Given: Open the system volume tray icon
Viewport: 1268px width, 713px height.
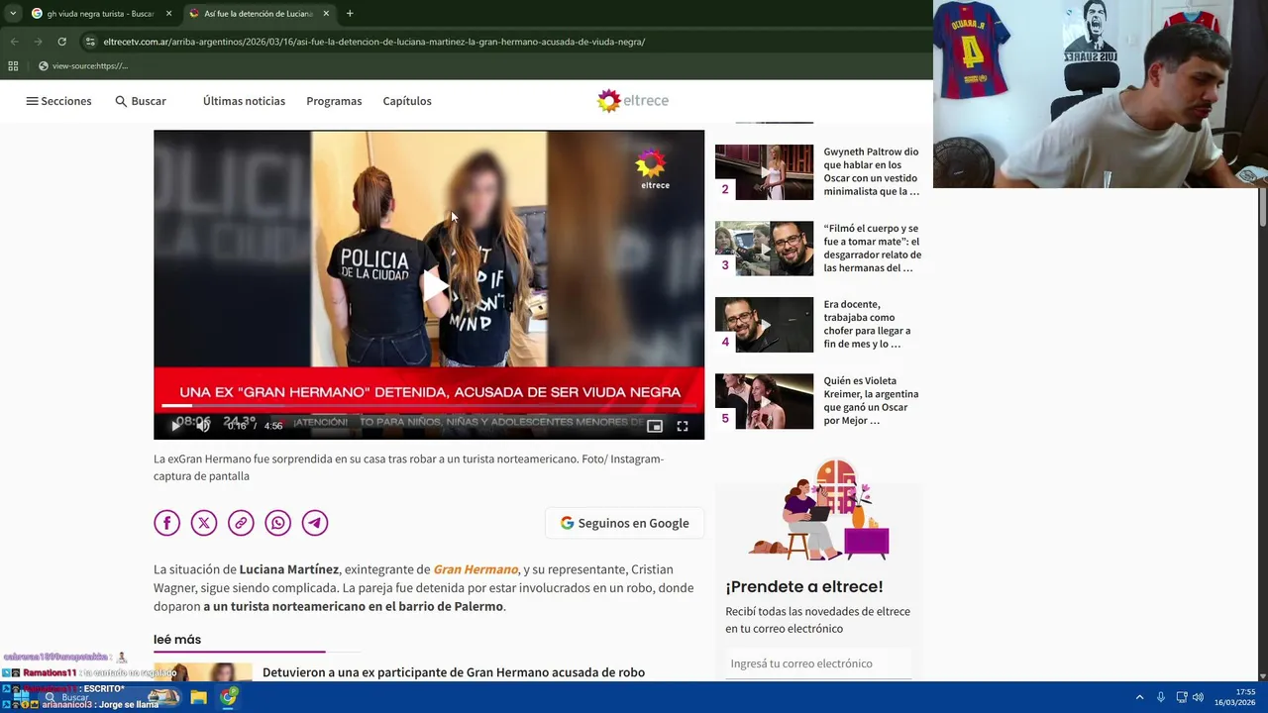Looking at the screenshot, I should point(1199,697).
